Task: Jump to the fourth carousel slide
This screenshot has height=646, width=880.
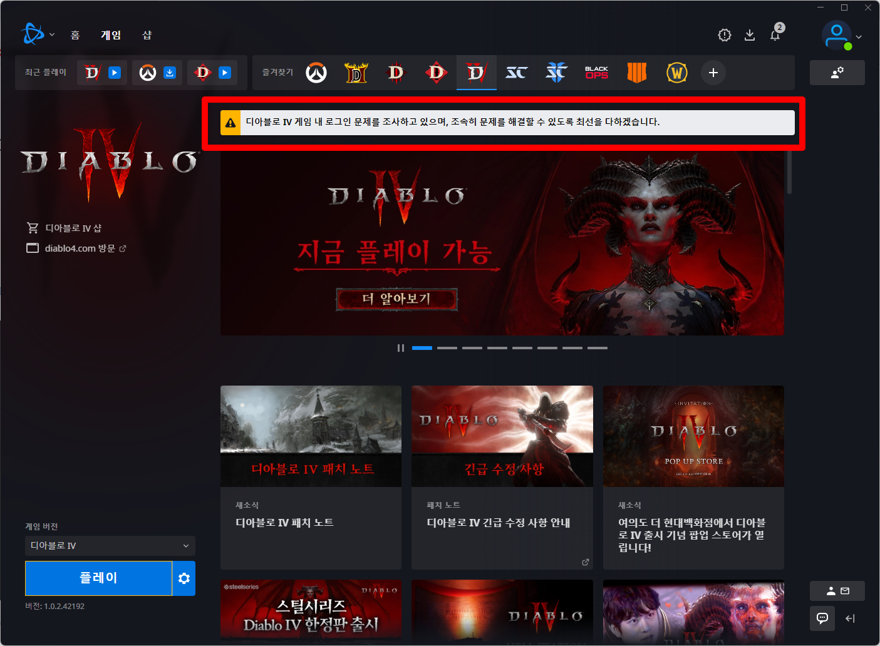Action: pyautogui.click(x=497, y=348)
